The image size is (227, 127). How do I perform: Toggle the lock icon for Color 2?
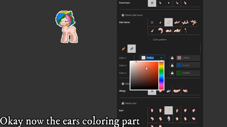click(x=172, y=65)
